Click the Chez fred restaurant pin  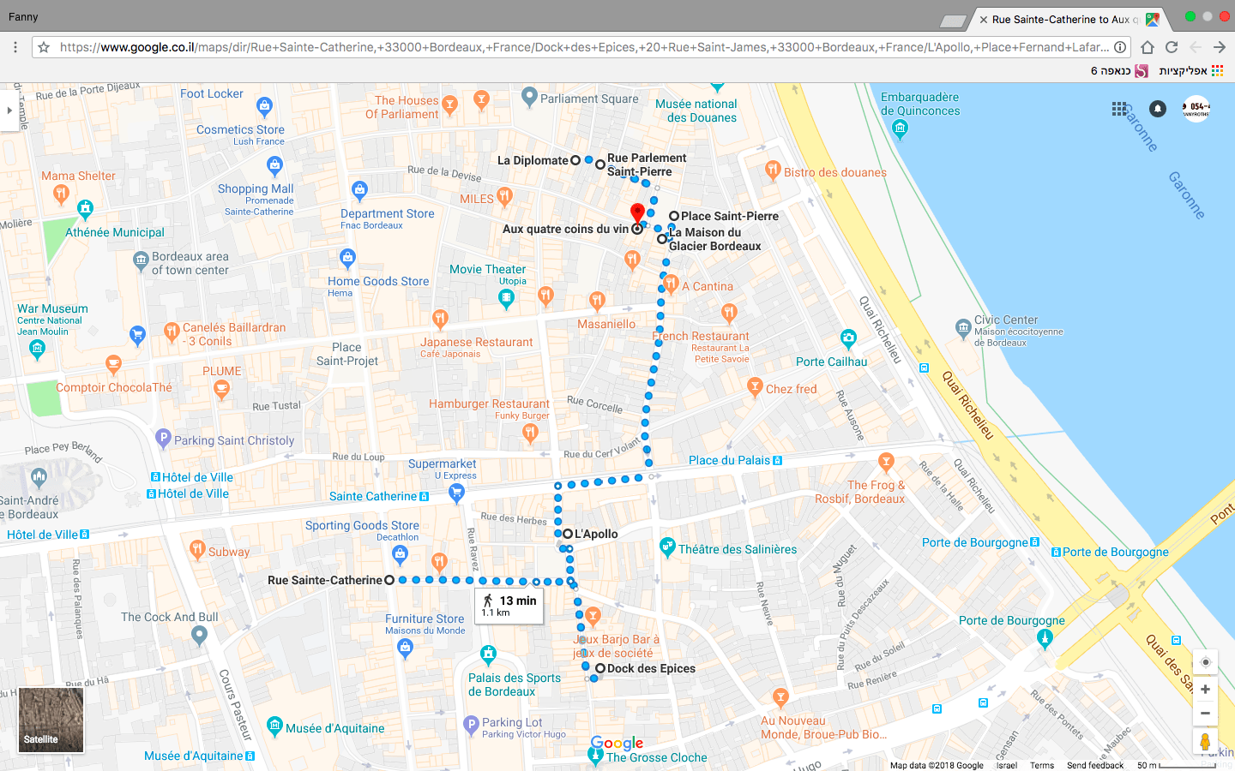(x=755, y=387)
